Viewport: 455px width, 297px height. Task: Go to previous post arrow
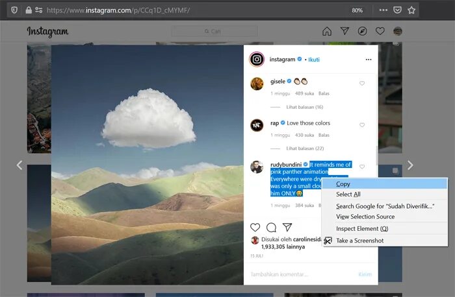[x=19, y=165]
